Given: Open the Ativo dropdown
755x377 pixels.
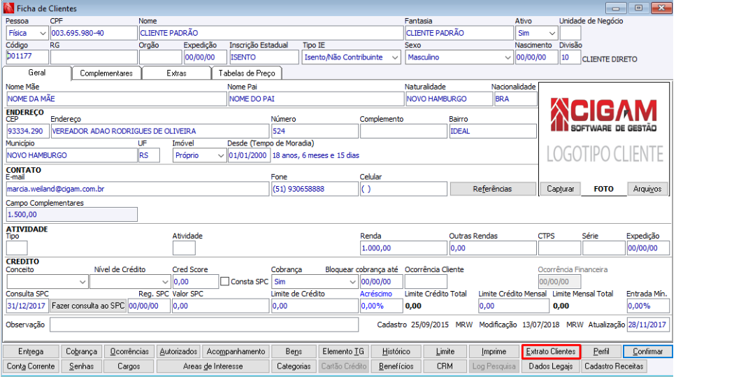Looking at the screenshot, I should point(552,33).
